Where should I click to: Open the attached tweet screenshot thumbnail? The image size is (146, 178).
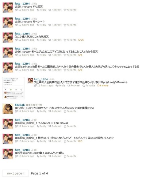pos(14,88)
